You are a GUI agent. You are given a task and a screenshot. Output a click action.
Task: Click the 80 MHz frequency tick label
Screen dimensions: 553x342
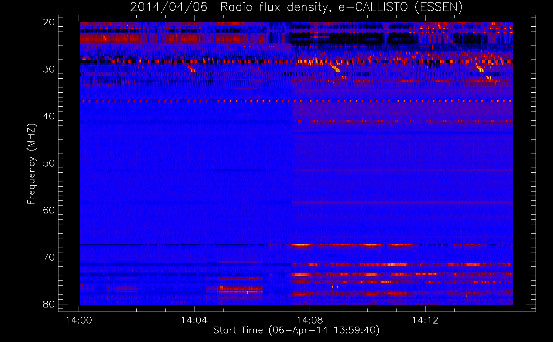click(49, 304)
